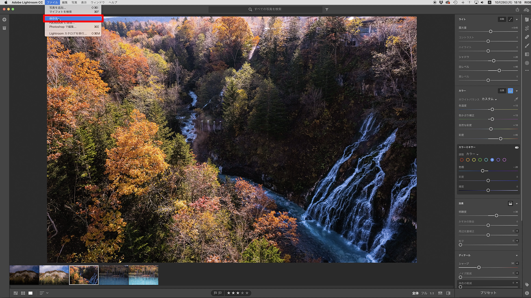Viewport: 531px width, 298px height.
Task: Select the Brush adjustment tool
Action: [x=527, y=46]
